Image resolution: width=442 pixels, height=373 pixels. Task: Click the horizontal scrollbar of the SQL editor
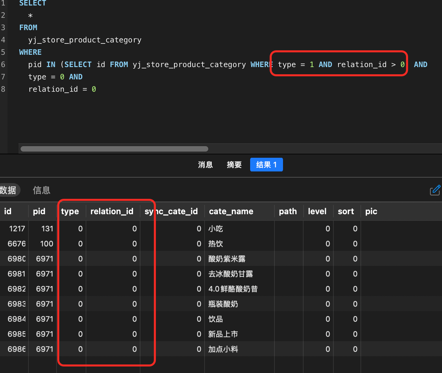[114, 149]
